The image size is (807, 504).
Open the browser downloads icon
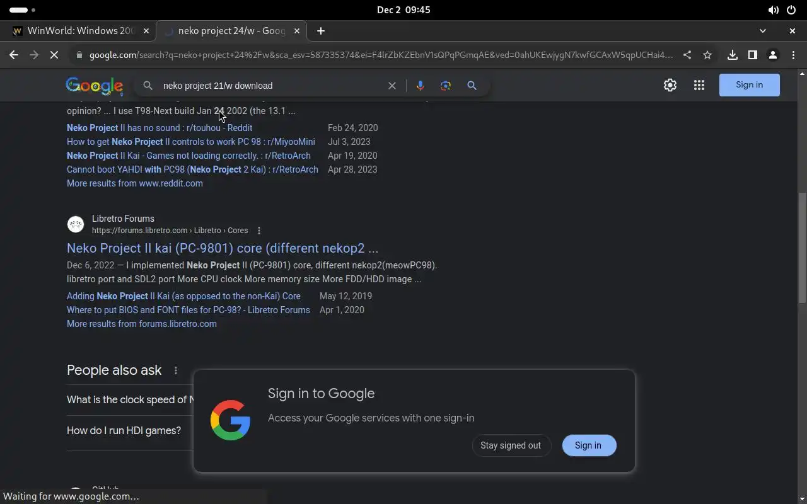tap(732, 55)
